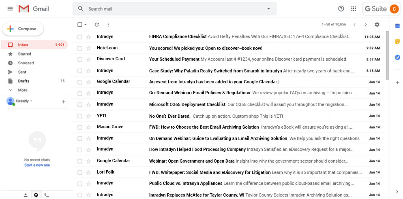
Task: Open the Cassidy chat status dropdown
Action: (31, 101)
